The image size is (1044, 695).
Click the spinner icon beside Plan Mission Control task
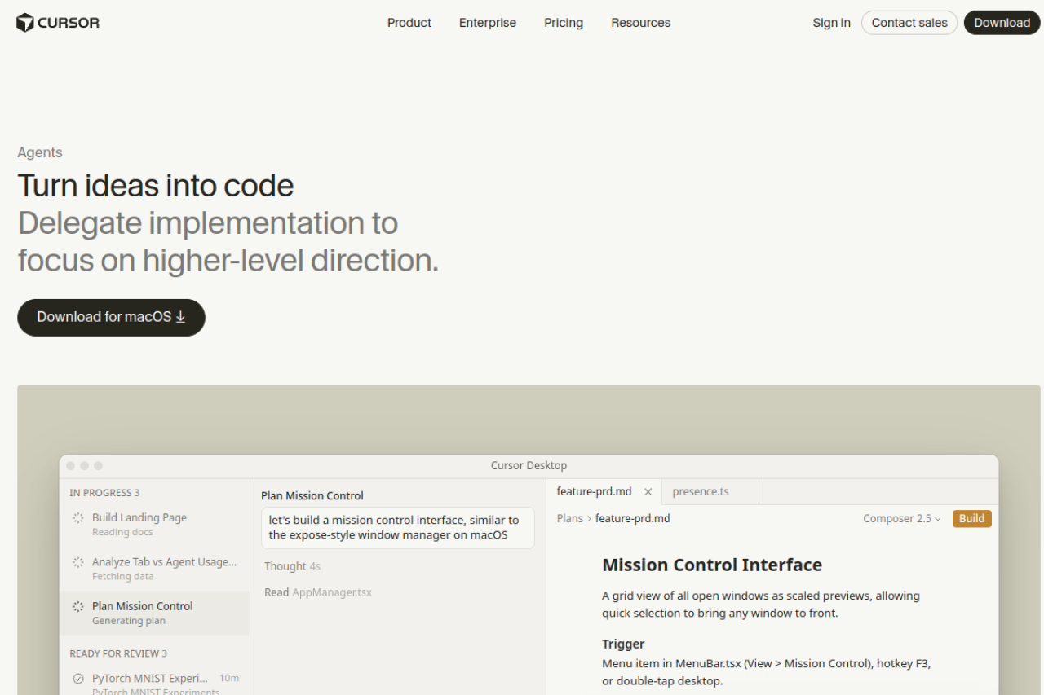[78, 606]
